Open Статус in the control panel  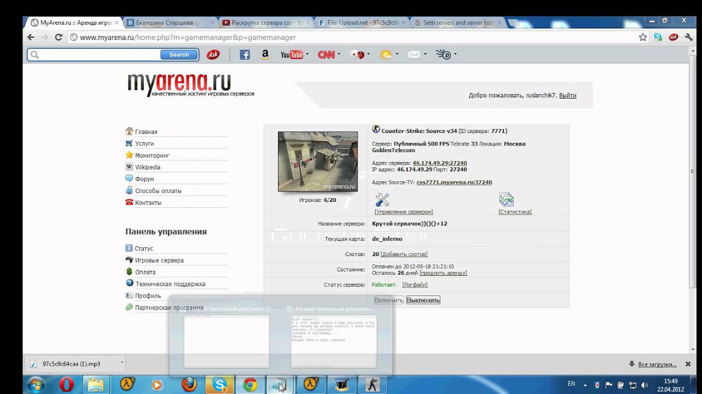(144, 248)
